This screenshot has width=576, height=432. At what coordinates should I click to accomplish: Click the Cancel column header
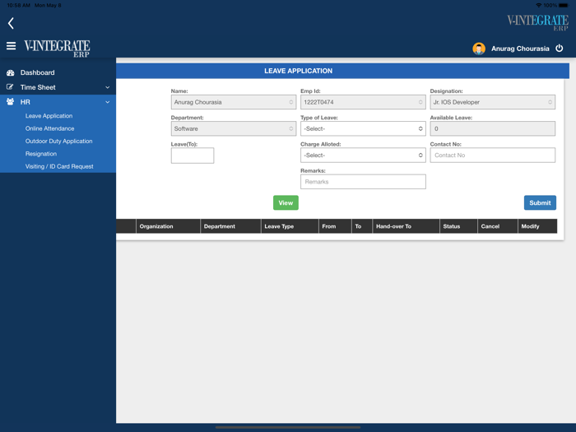pyautogui.click(x=497, y=226)
